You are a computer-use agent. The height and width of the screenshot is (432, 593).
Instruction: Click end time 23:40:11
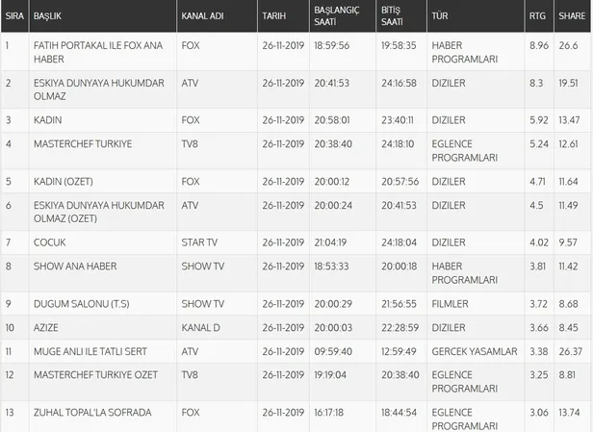point(397,120)
